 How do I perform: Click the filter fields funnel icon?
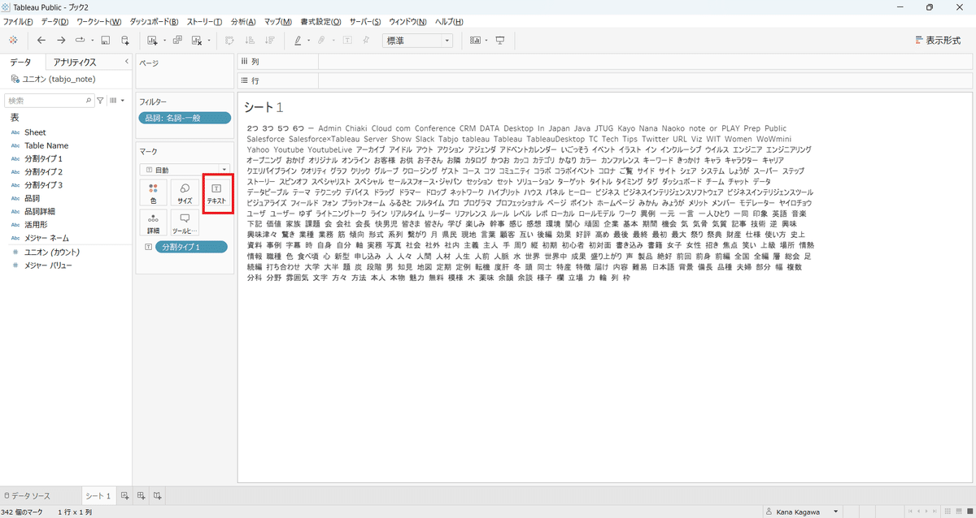pyautogui.click(x=101, y=101)
